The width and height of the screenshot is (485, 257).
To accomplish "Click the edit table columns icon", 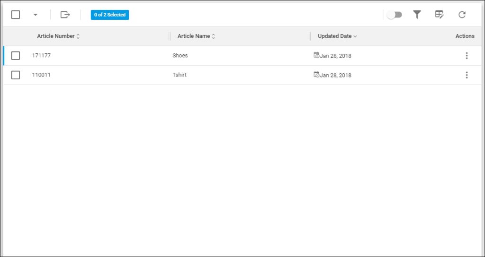I will click(x=440, y=15).
